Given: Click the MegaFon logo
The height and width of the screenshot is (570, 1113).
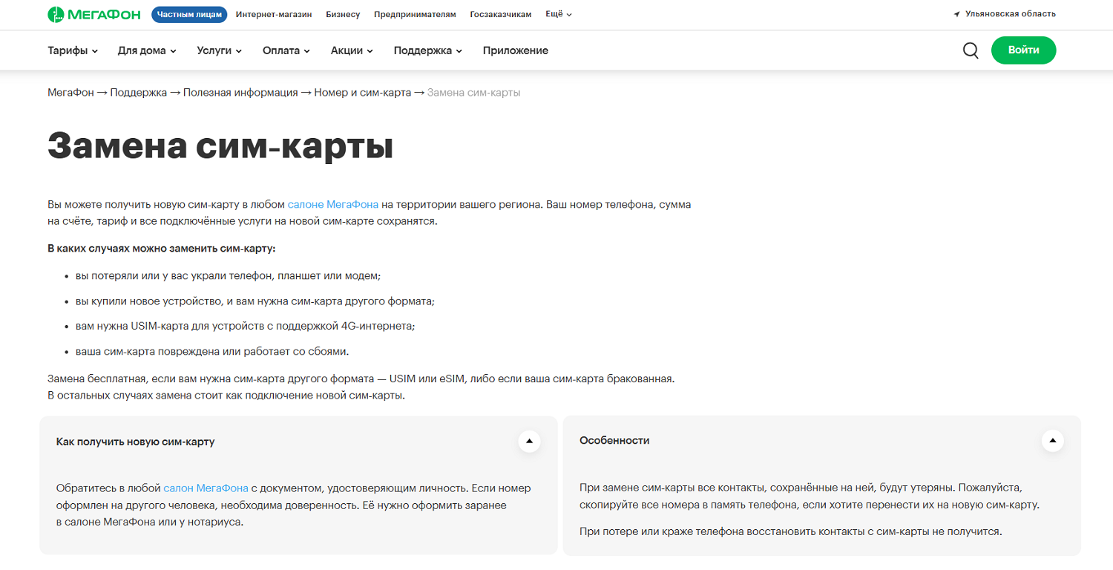Looking at the screenshot, I should click(96, 14).
